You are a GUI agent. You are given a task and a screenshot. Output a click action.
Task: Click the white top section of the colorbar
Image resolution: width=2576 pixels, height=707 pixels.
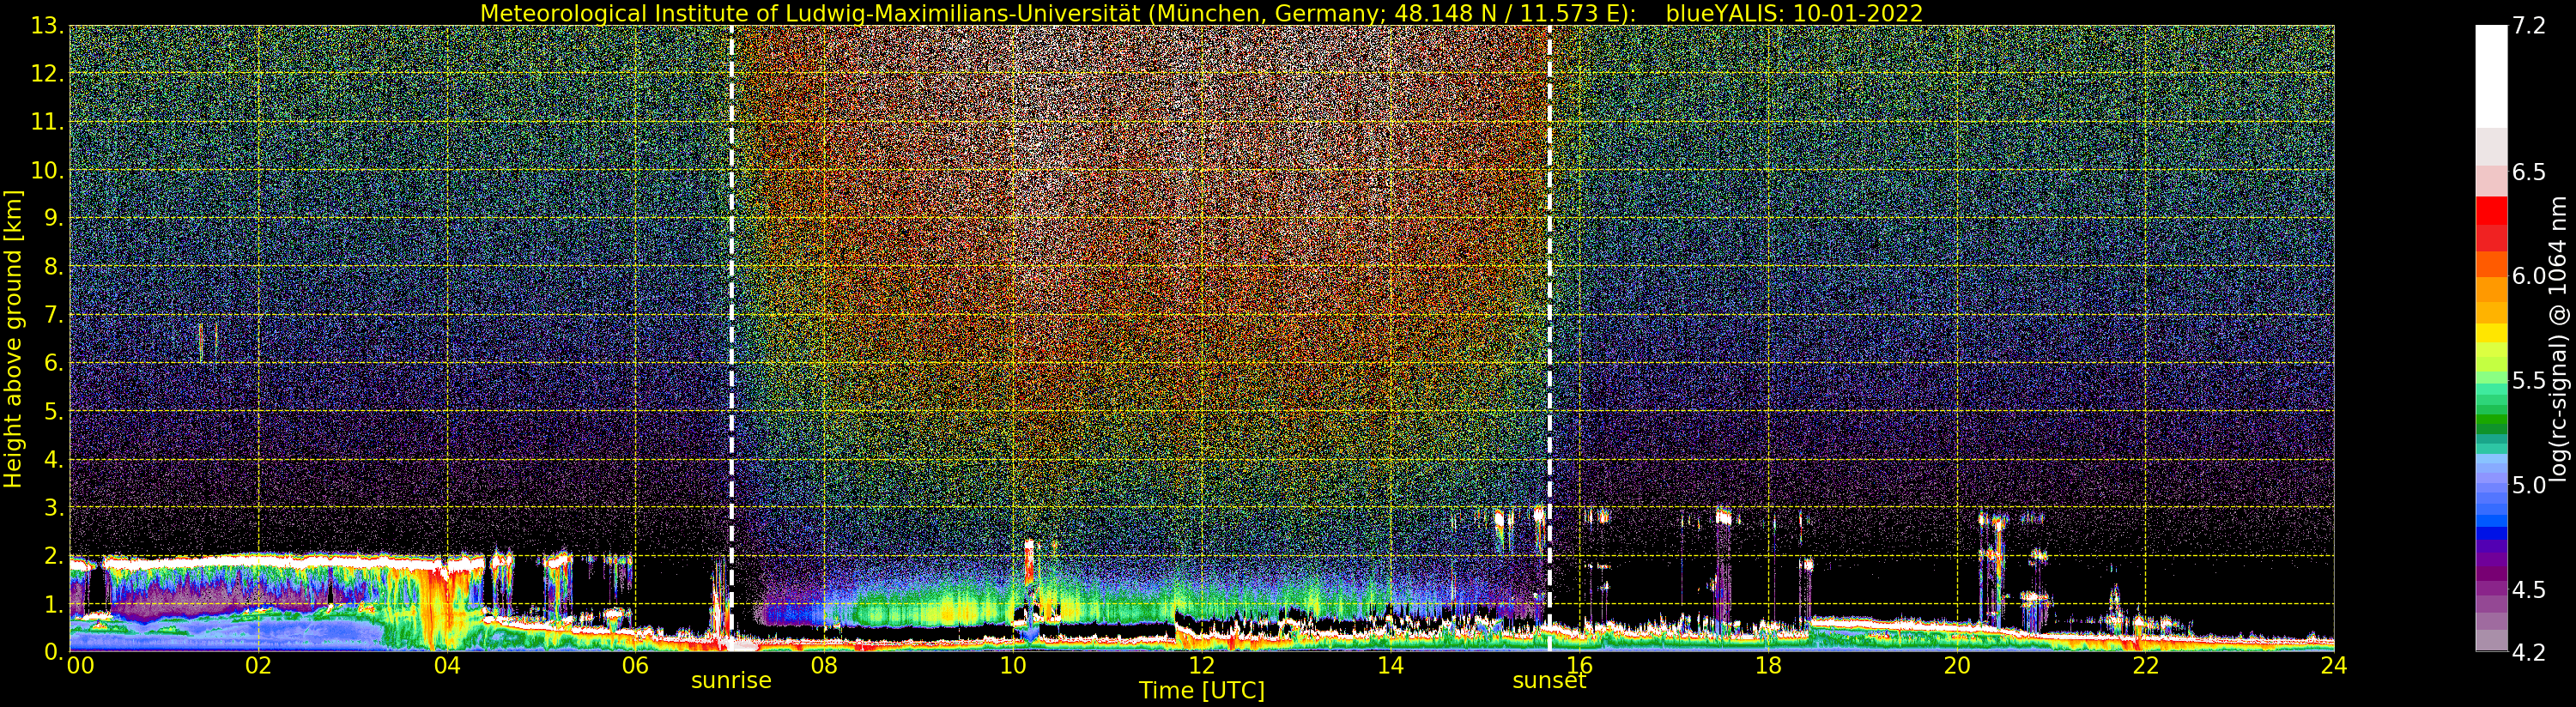pos(2491,75)
